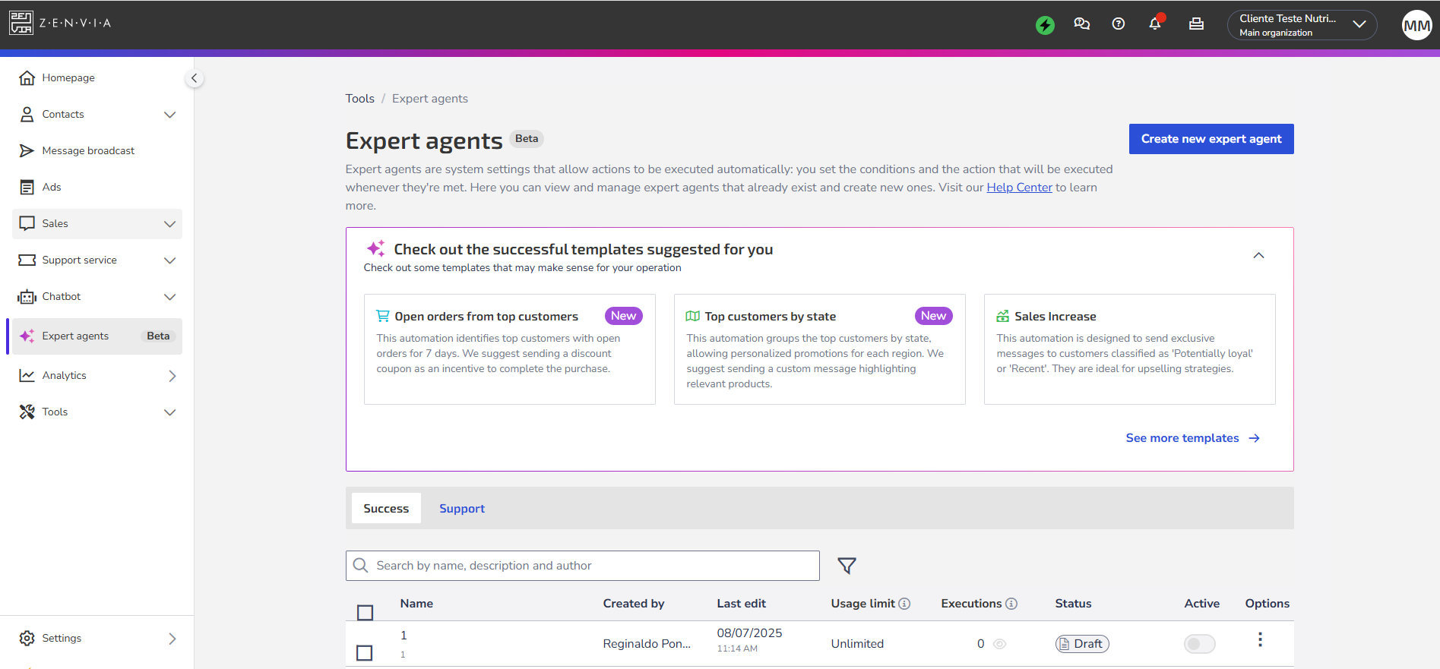Open the printer-like icon in top bar
The image size is (1440, 669).
[x=1196, y=24]
